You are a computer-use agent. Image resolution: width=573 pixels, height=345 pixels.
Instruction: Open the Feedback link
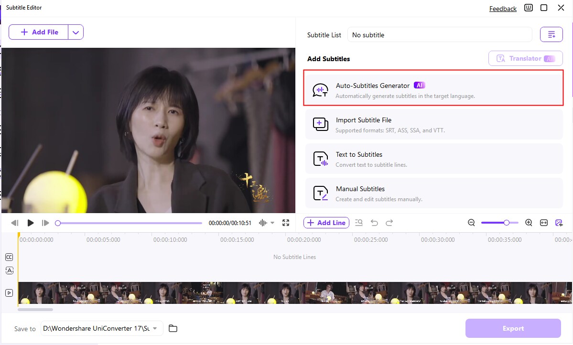503,9
